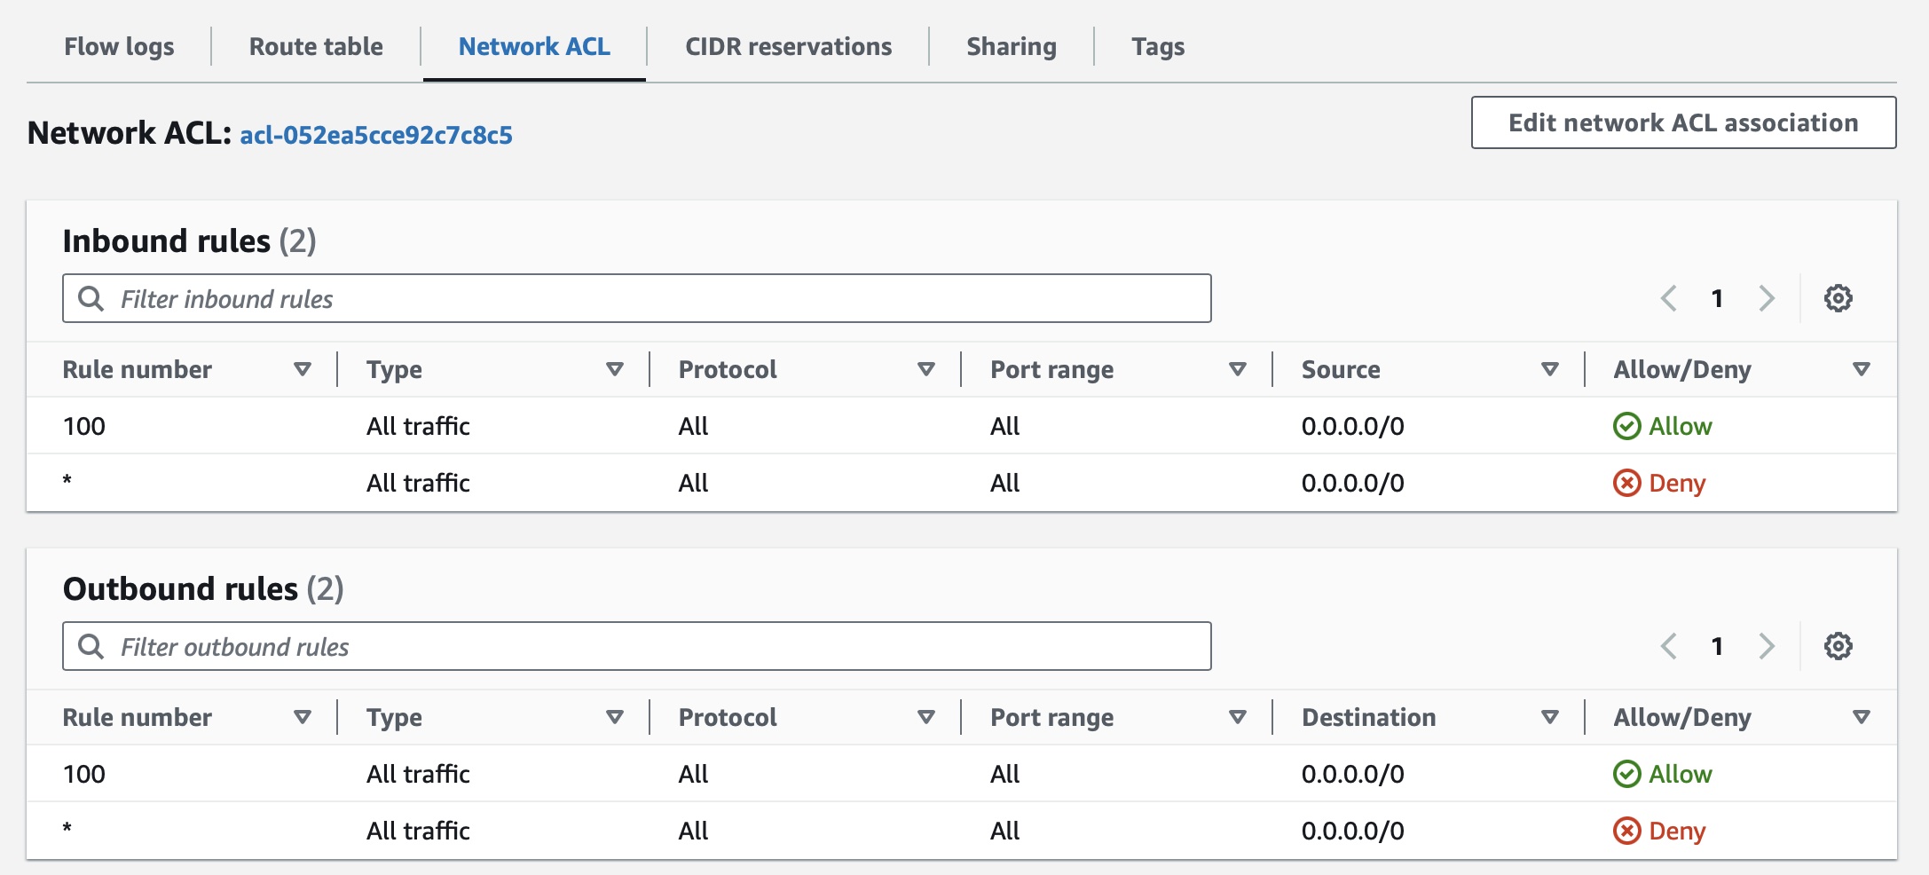Image resolution: width=1929 pixels, height=875 pixels.
Task: Go to previous page of inbound rules
Action: pos(1668,298)
